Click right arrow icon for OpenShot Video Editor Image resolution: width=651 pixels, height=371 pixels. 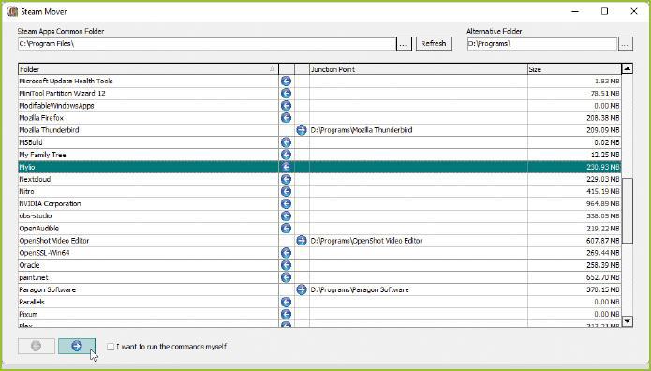[302, 241]
